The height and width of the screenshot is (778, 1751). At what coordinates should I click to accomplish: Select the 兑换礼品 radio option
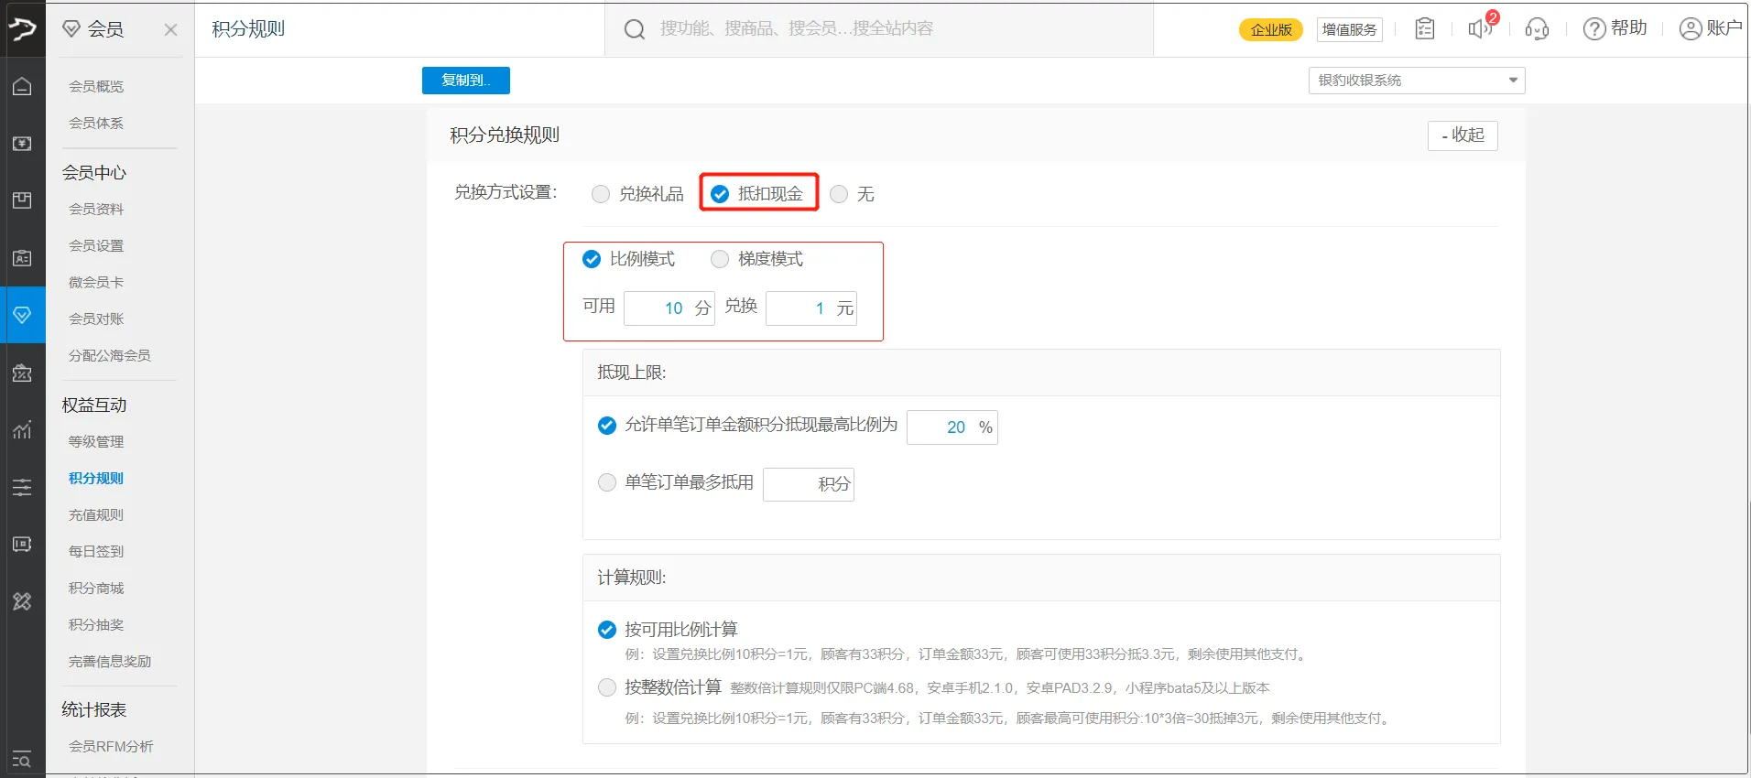point(601,194)
